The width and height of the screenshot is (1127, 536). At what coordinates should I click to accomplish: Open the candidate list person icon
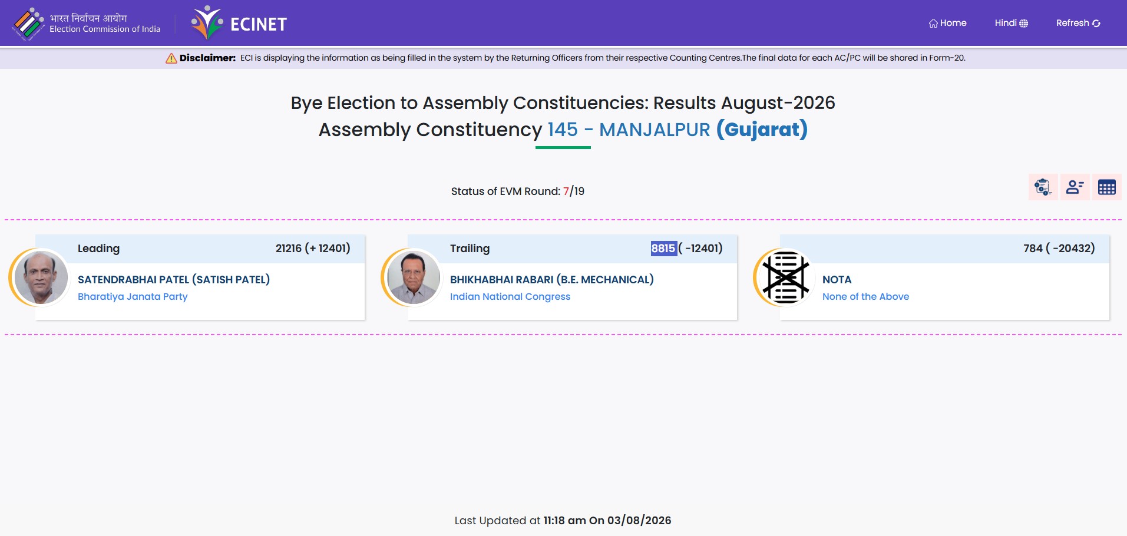point(1075,187)
